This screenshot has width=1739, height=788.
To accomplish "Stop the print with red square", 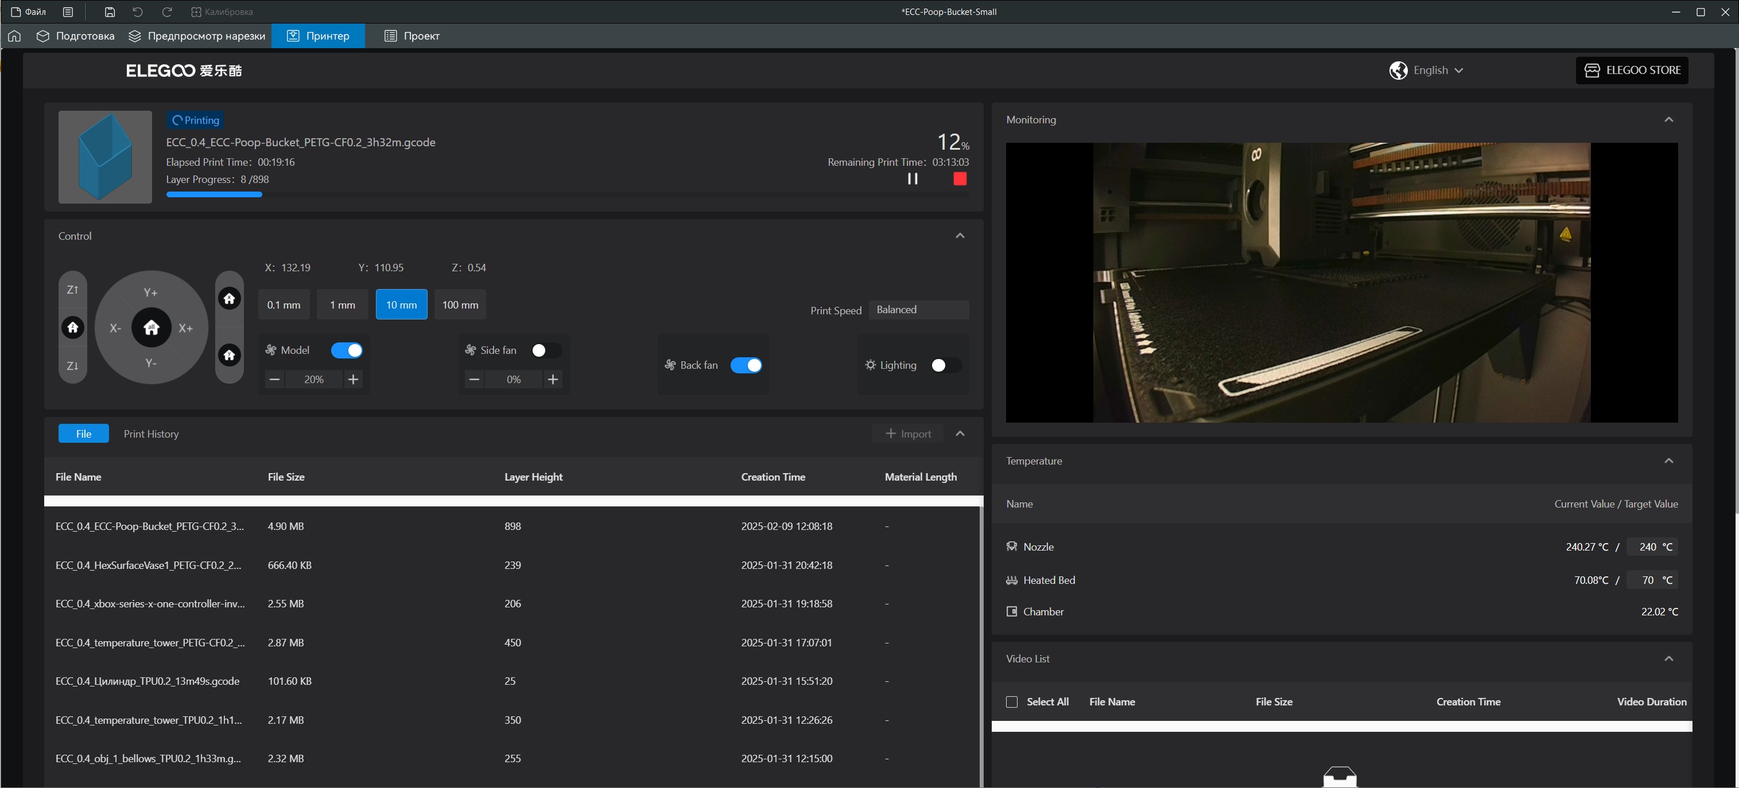I will tap(959, 179).
